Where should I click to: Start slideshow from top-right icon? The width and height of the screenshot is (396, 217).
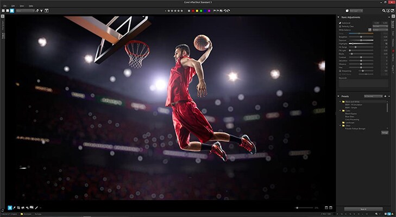pyautogui.click(x=388, y=11)
